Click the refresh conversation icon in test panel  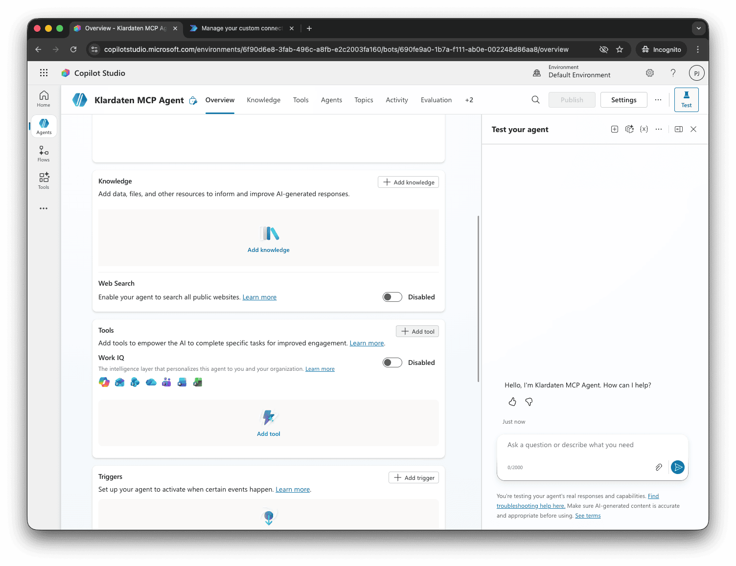coord(629,129)
